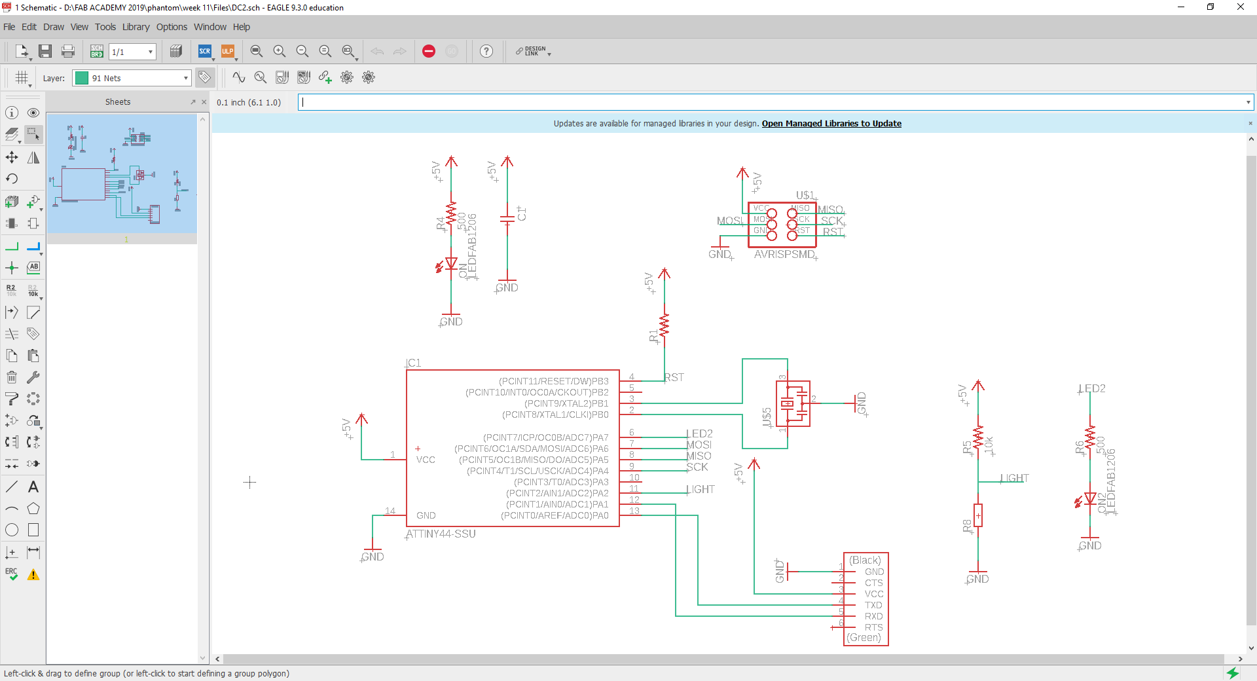Select the Label tool
1257x681 pixels.
pyautogui.click(x=33, y=268)
